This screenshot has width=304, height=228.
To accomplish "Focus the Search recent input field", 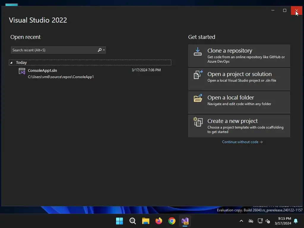I will click(x=58, y=50).
